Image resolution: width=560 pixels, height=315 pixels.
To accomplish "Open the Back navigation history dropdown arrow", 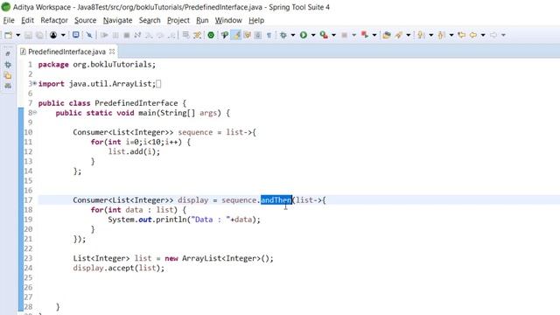I will pos(483,35).
